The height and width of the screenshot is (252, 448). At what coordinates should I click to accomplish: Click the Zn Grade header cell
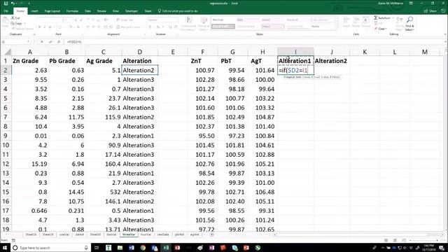pos(29,61)
